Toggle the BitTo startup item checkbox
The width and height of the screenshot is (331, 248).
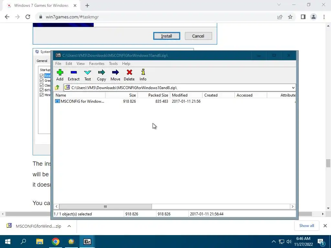tap(42, 90)
